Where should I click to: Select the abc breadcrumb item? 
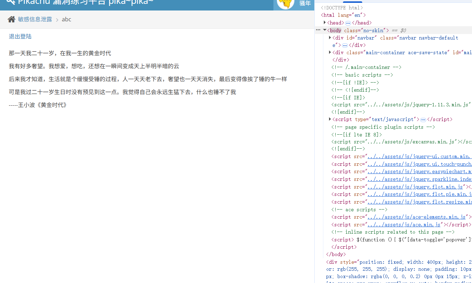(x=66, y=19)
